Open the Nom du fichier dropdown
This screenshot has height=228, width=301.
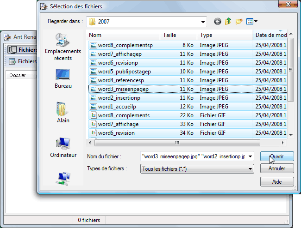[x=251, y=156]
